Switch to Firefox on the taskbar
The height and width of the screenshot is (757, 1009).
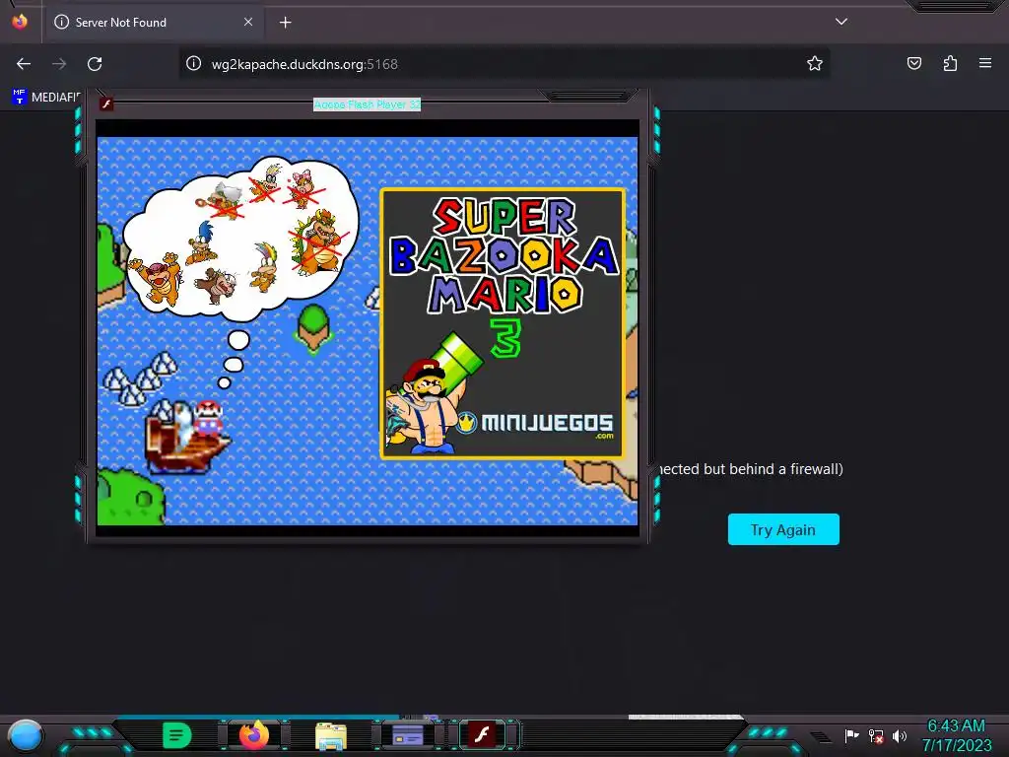(253, 734)
